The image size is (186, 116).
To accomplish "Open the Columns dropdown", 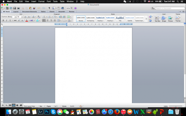I will tap(69, 17).
